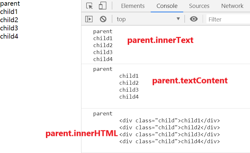This screenshot has width=250, height=153.
Task: Click the red parent.innerHTML annotation label
Action: (81, 134)
